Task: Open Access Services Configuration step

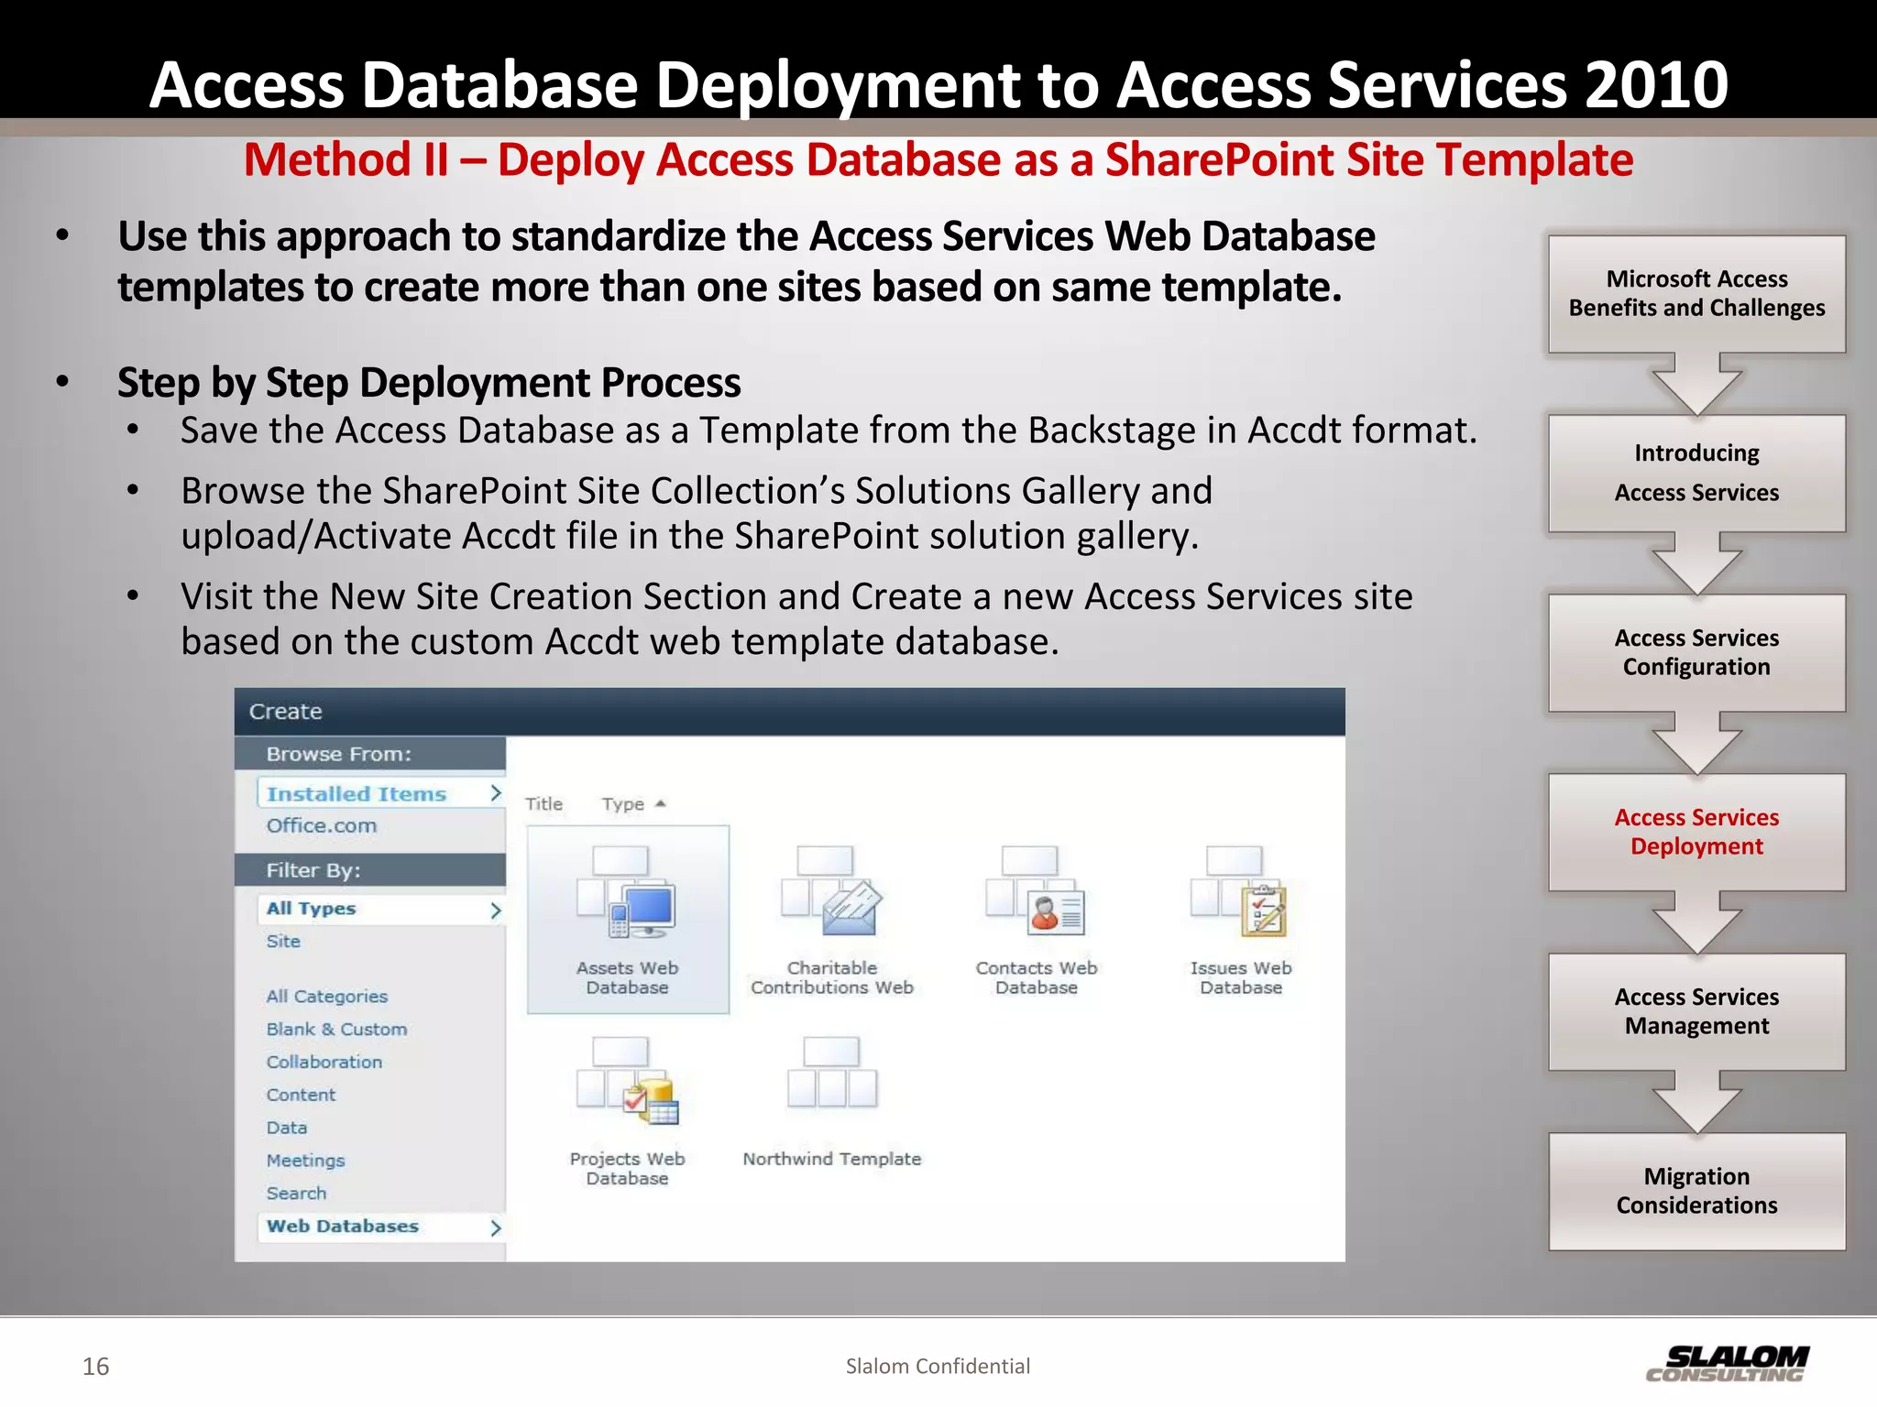Action: tap(1696, 652)
